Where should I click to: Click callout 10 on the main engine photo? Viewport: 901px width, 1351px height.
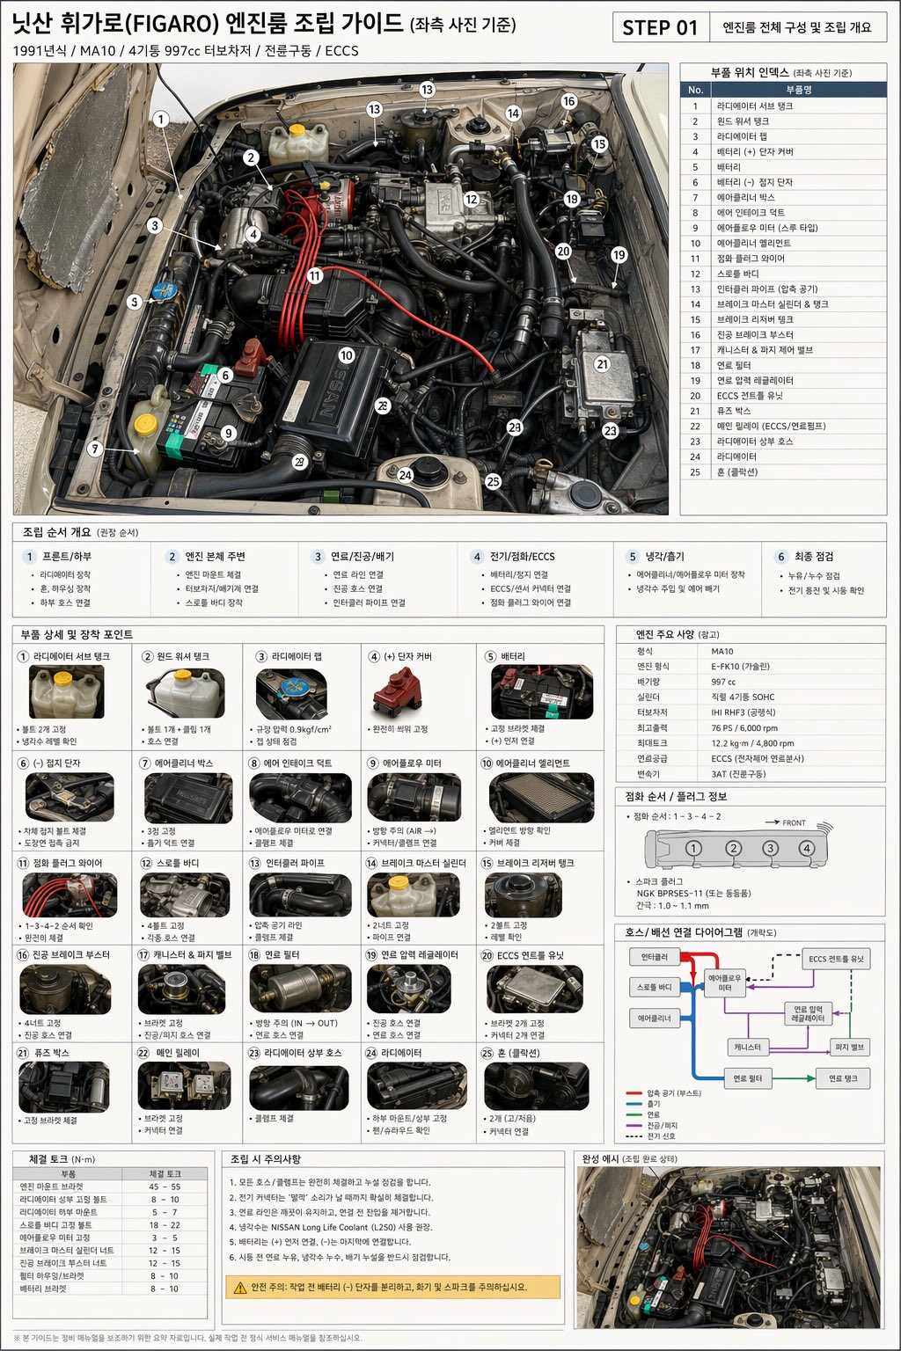pos(347,355)
